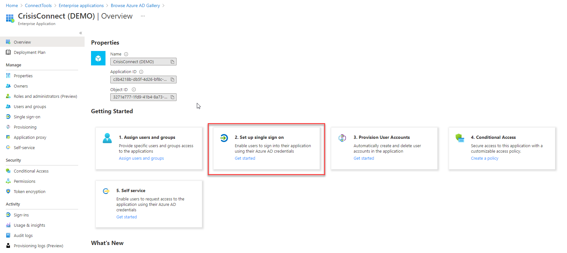Click the Single sign-on arrow icon in sidebar
The height and width of the screenshot is (253, 567).
pyautogui.click(x=8, y=117)
